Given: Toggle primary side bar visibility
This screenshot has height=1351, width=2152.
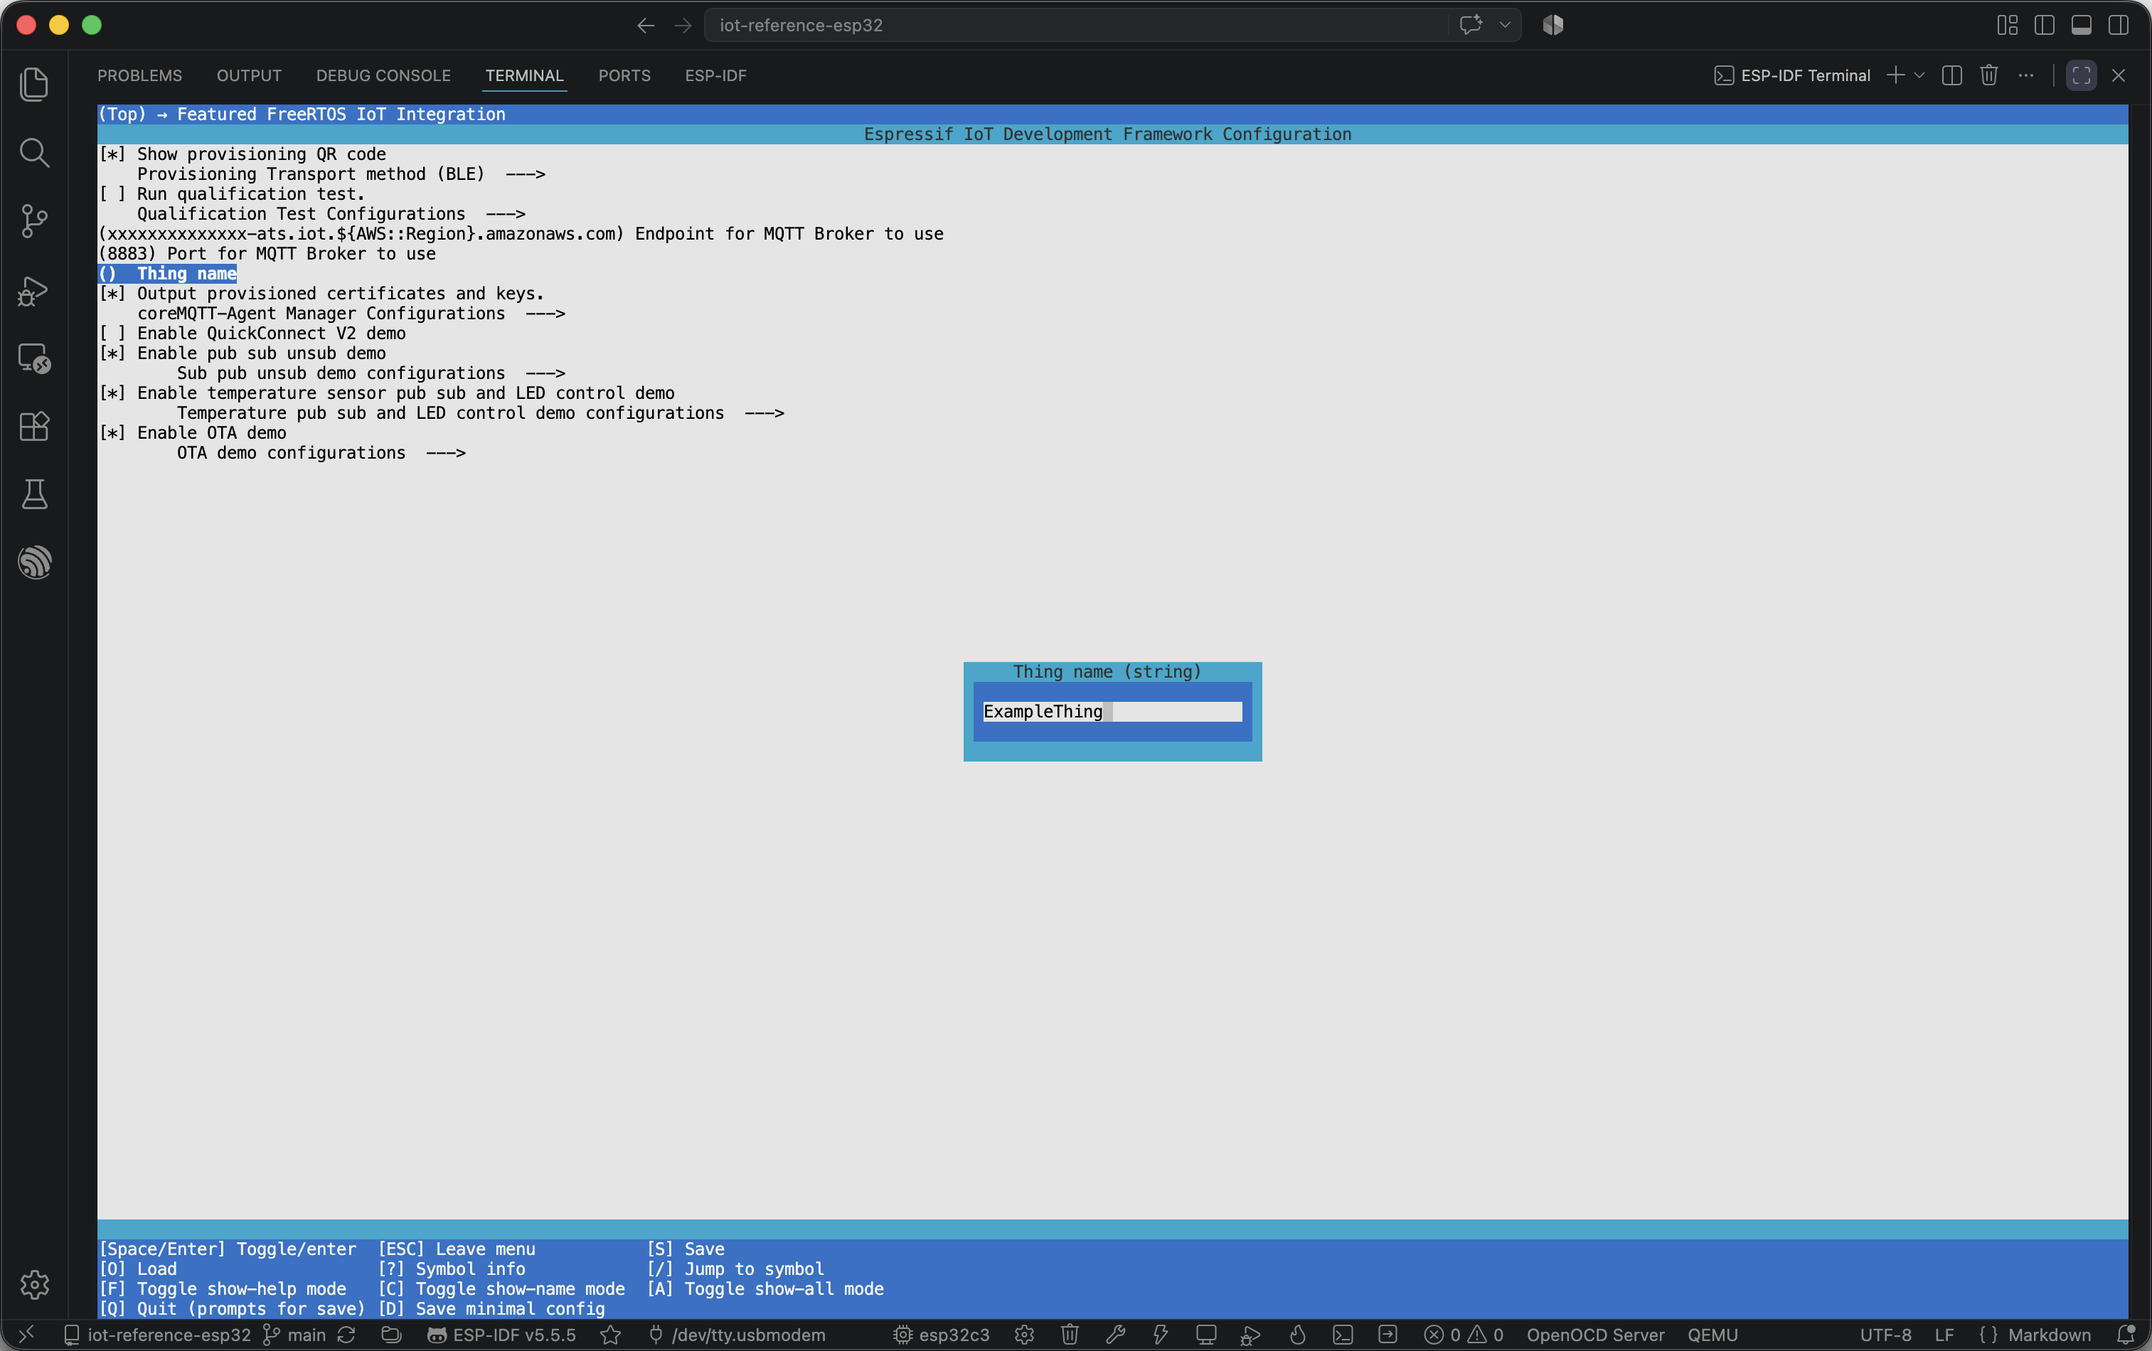Looking at the screenshot, I should point(2045,25).
